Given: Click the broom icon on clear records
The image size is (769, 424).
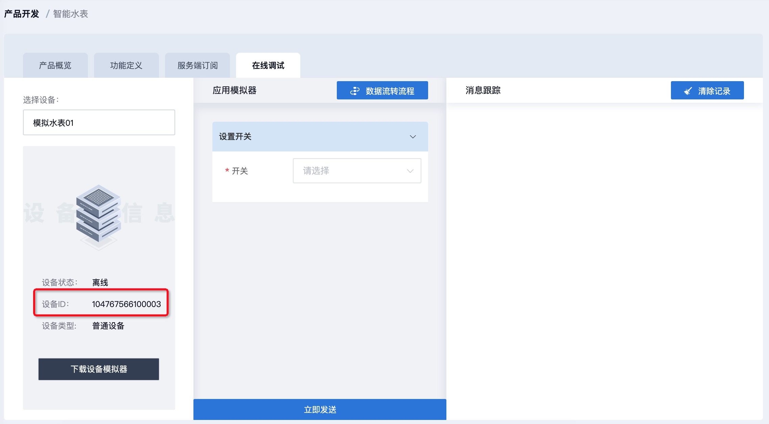Looking at the screenshot, I should click(688, 91).
